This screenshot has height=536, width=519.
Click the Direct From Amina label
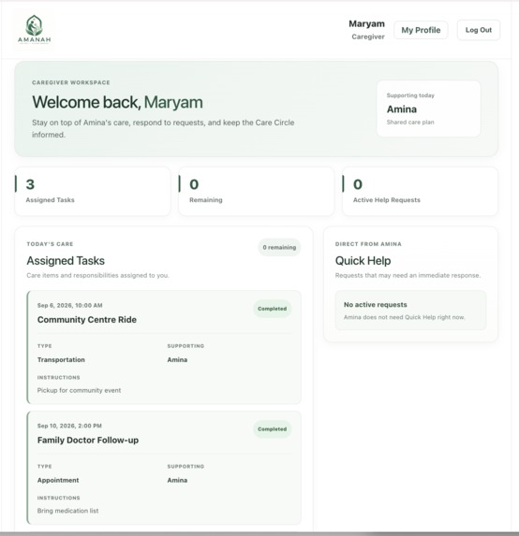point(368,244)
